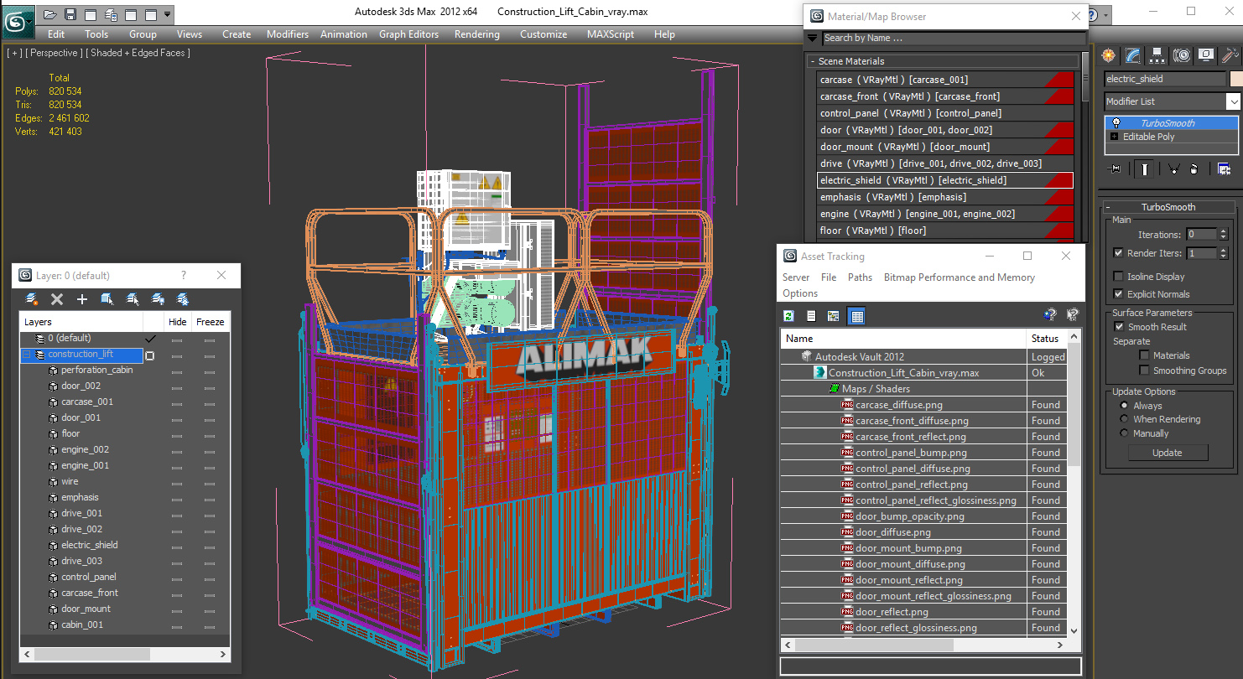
Task: Collapse the construction_lift layer tree
Action: point(27,355)
